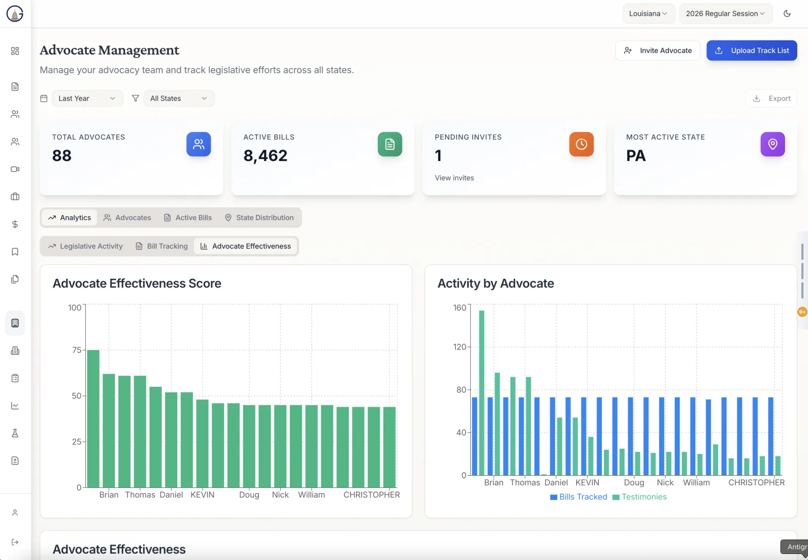Open the building icon in the sidebar

tap(15, 350)
